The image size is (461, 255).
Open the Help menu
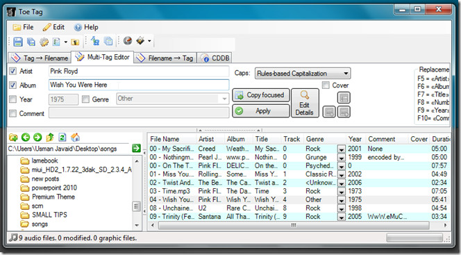pos(86,27)
